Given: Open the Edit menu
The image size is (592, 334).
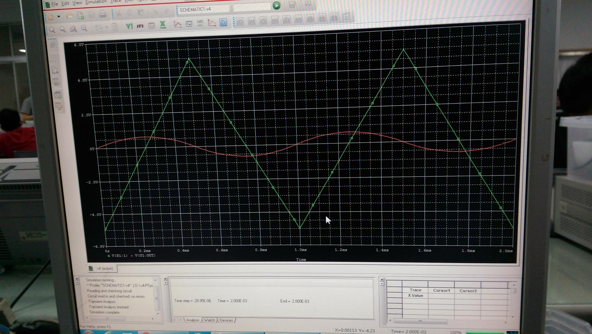Looking at the screenshot, I should click(65, 3).
